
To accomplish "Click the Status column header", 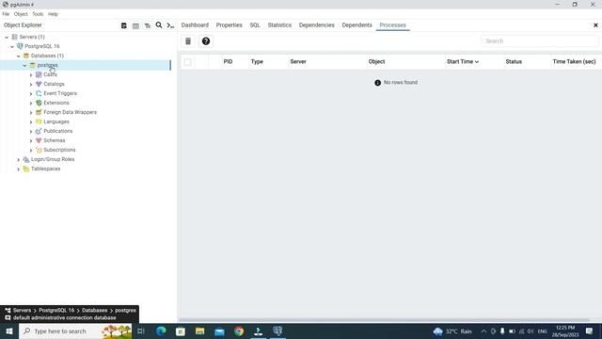I will coord(514,61).
